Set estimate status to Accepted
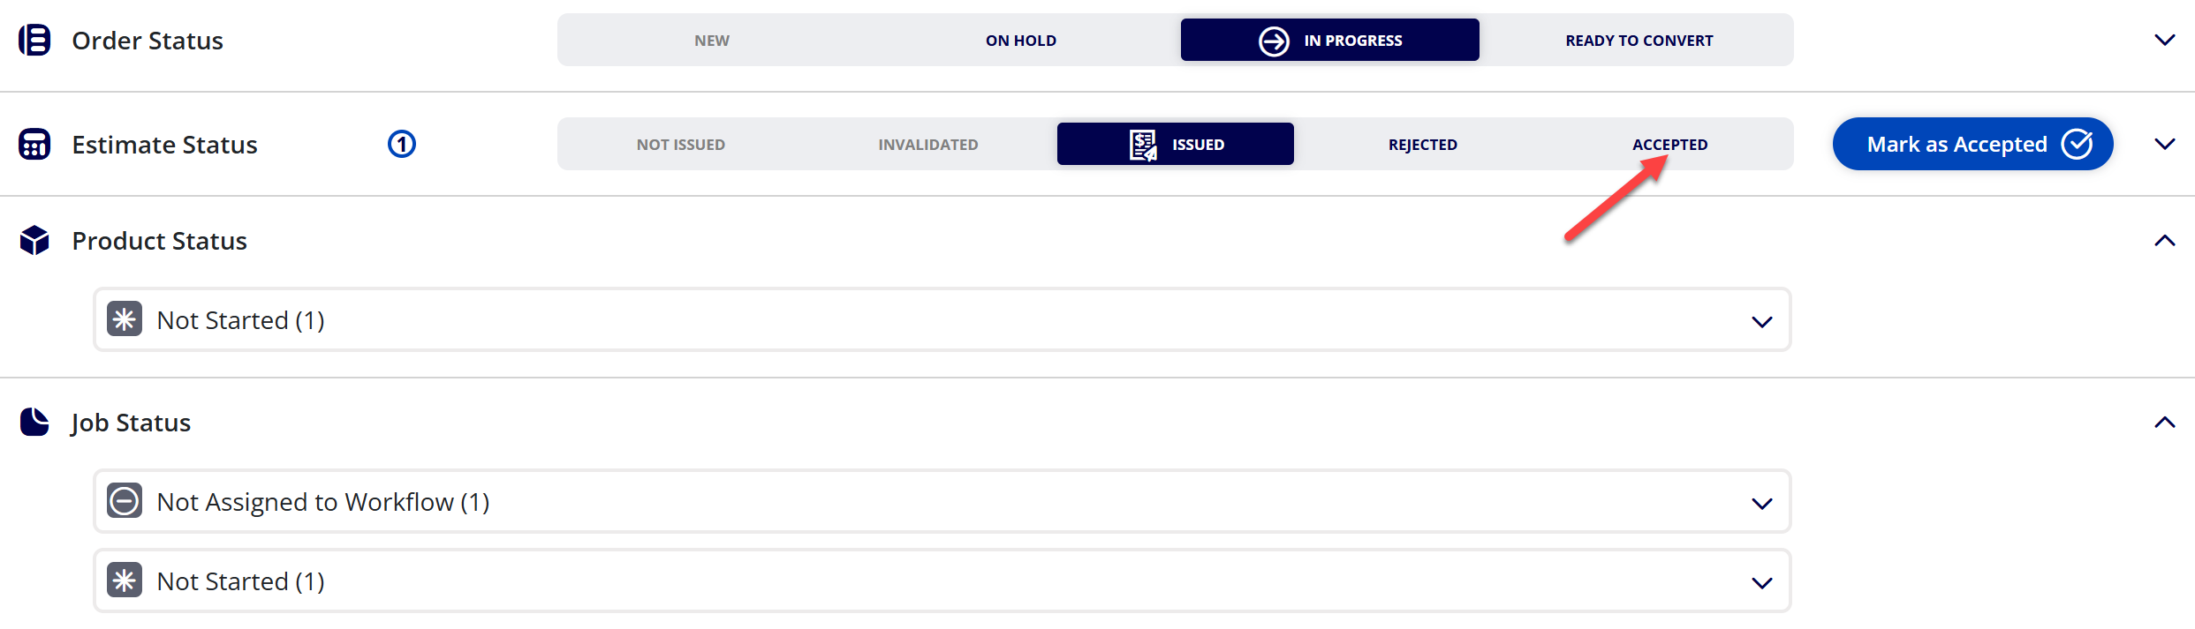This screenshot has width=2195, height=629. 1669,145
